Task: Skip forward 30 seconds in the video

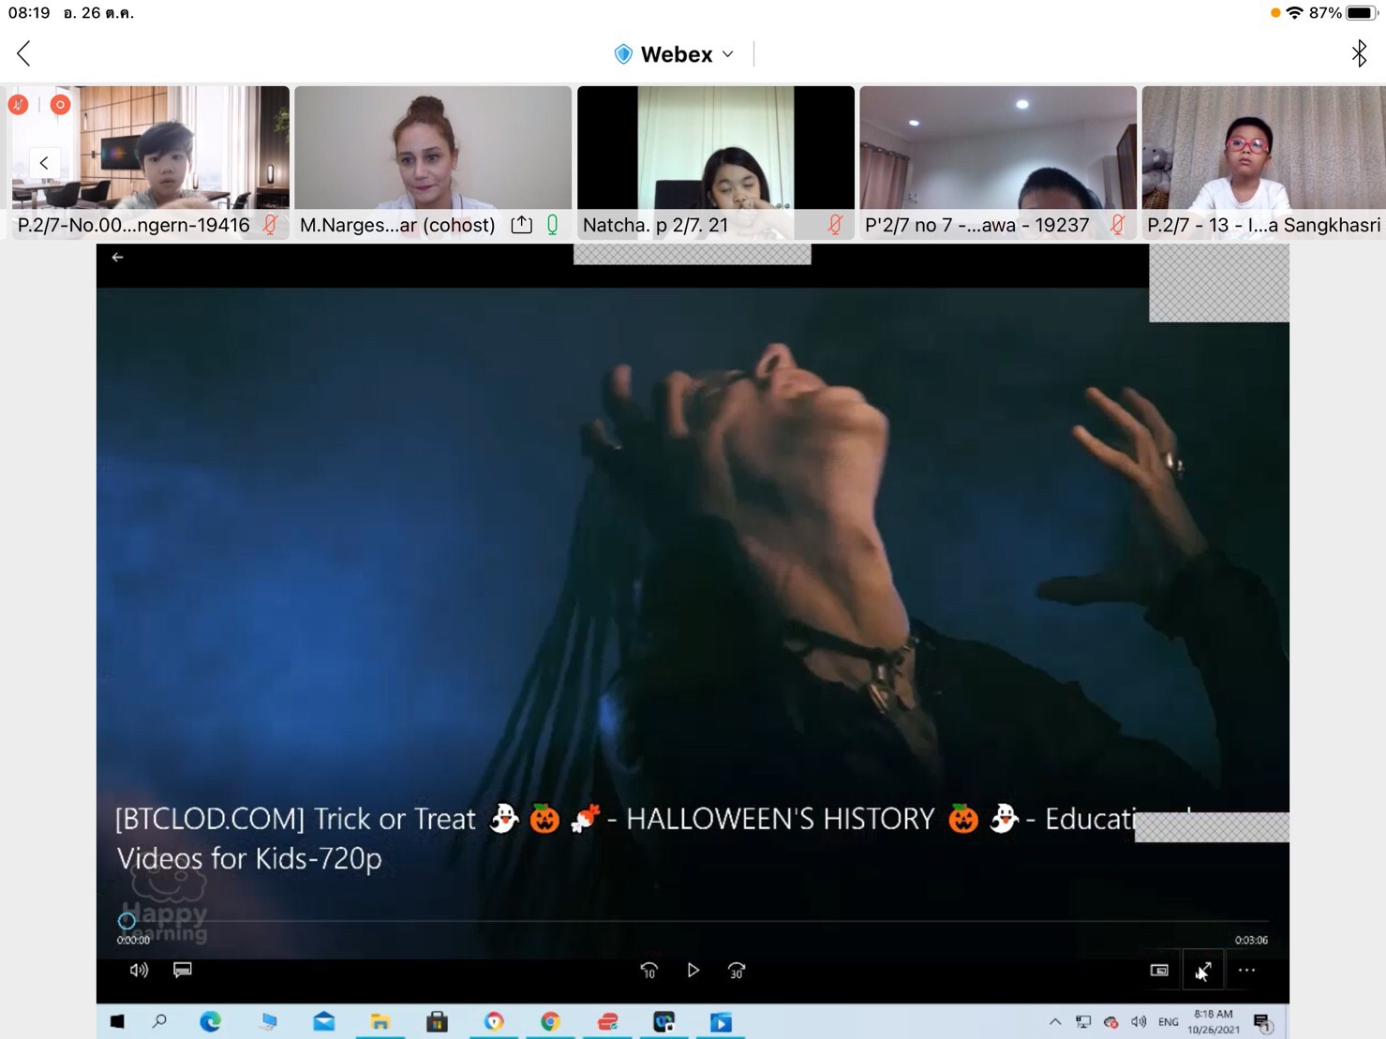Action: [737, 971]
